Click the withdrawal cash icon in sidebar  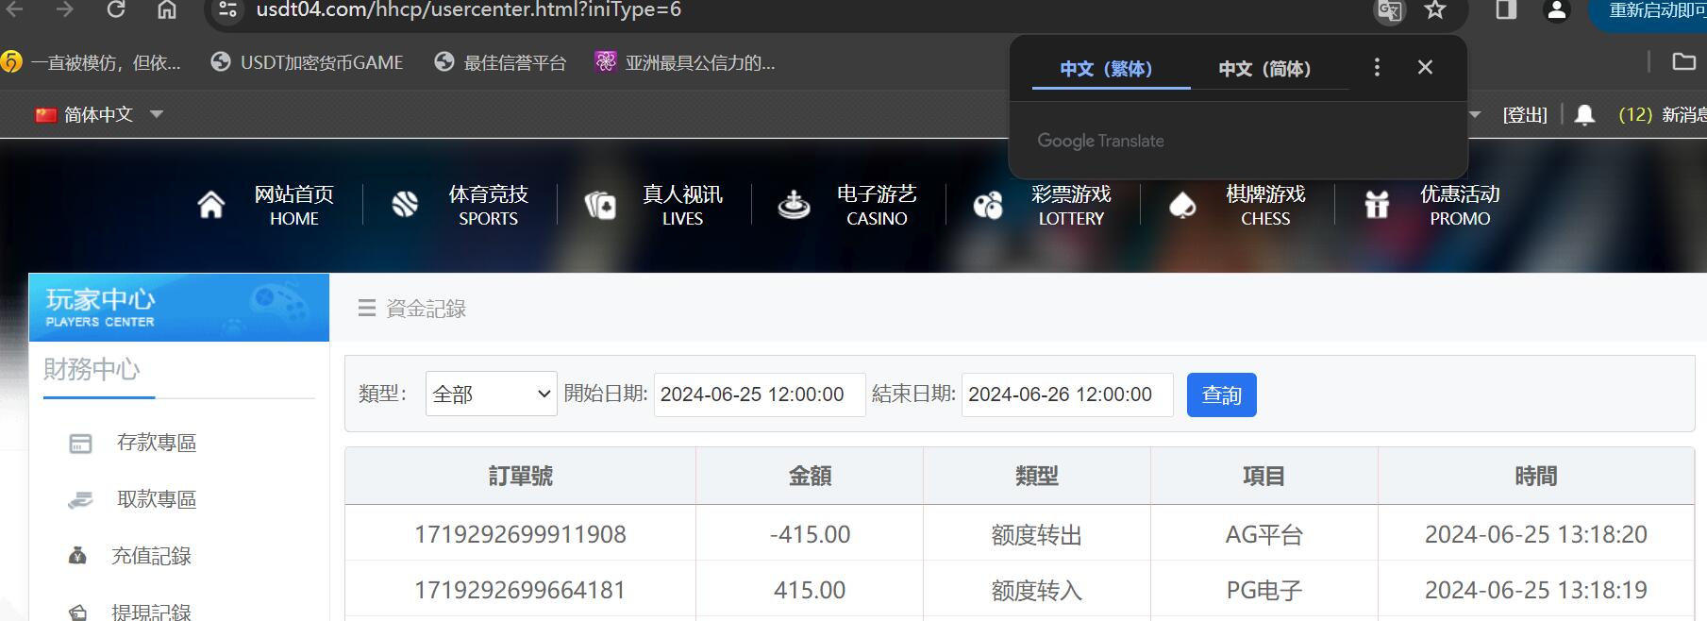point(81,499)
